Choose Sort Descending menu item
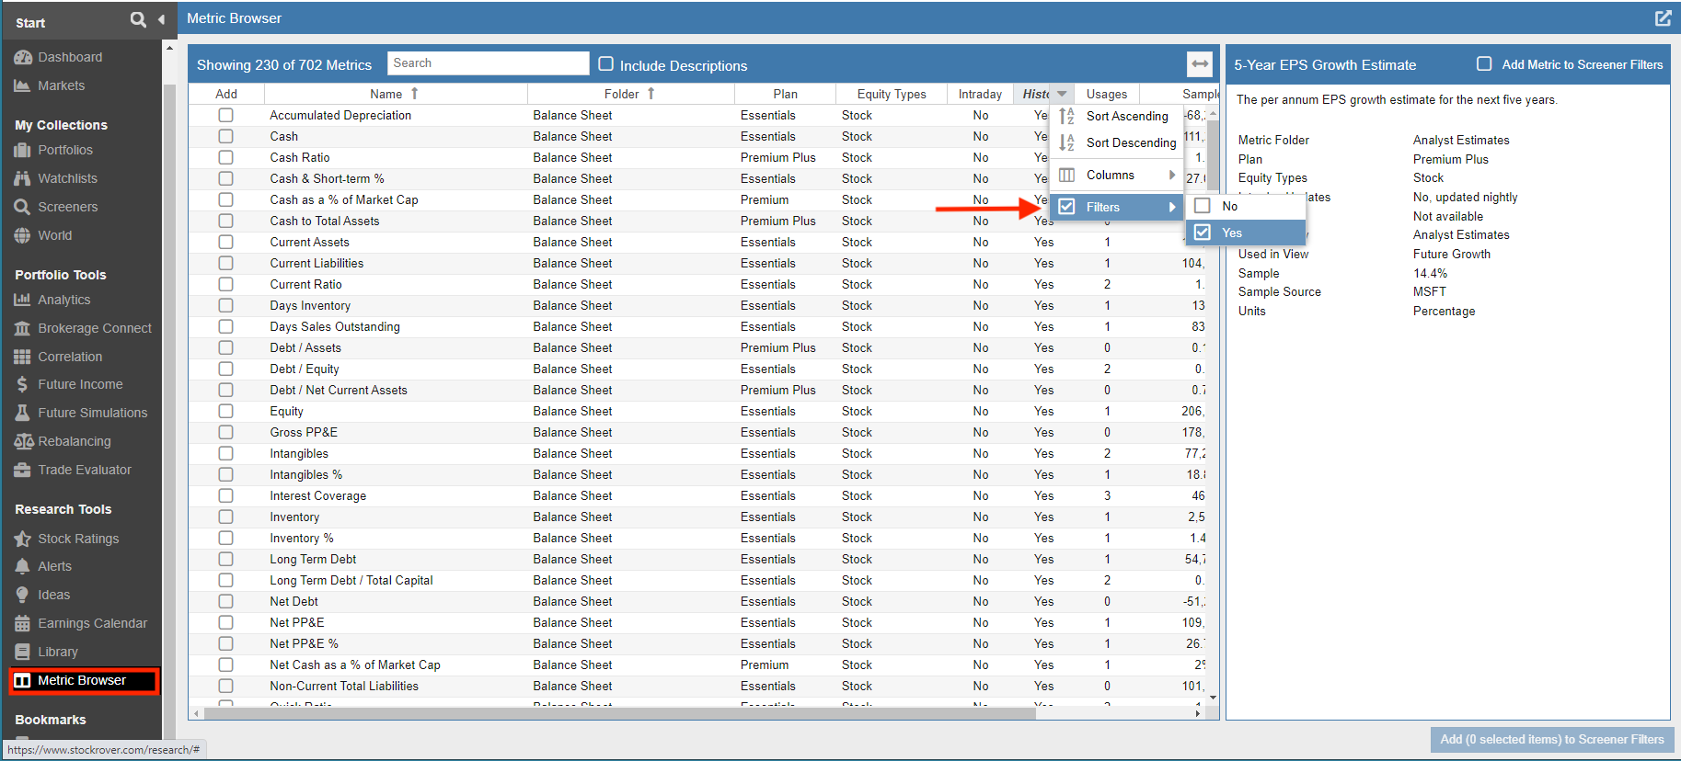Screen dimensions: 1681x761 (x=1117, y=142)
